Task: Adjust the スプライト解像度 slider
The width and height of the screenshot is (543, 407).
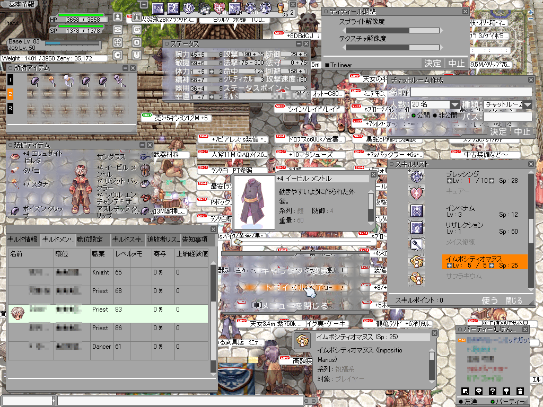Action: 393,30
